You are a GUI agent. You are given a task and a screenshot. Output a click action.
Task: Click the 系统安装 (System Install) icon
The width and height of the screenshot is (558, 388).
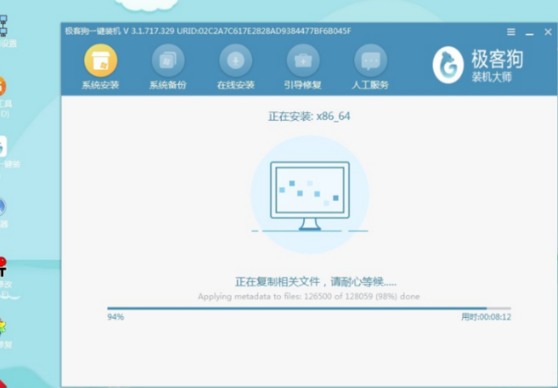[100, 61]
